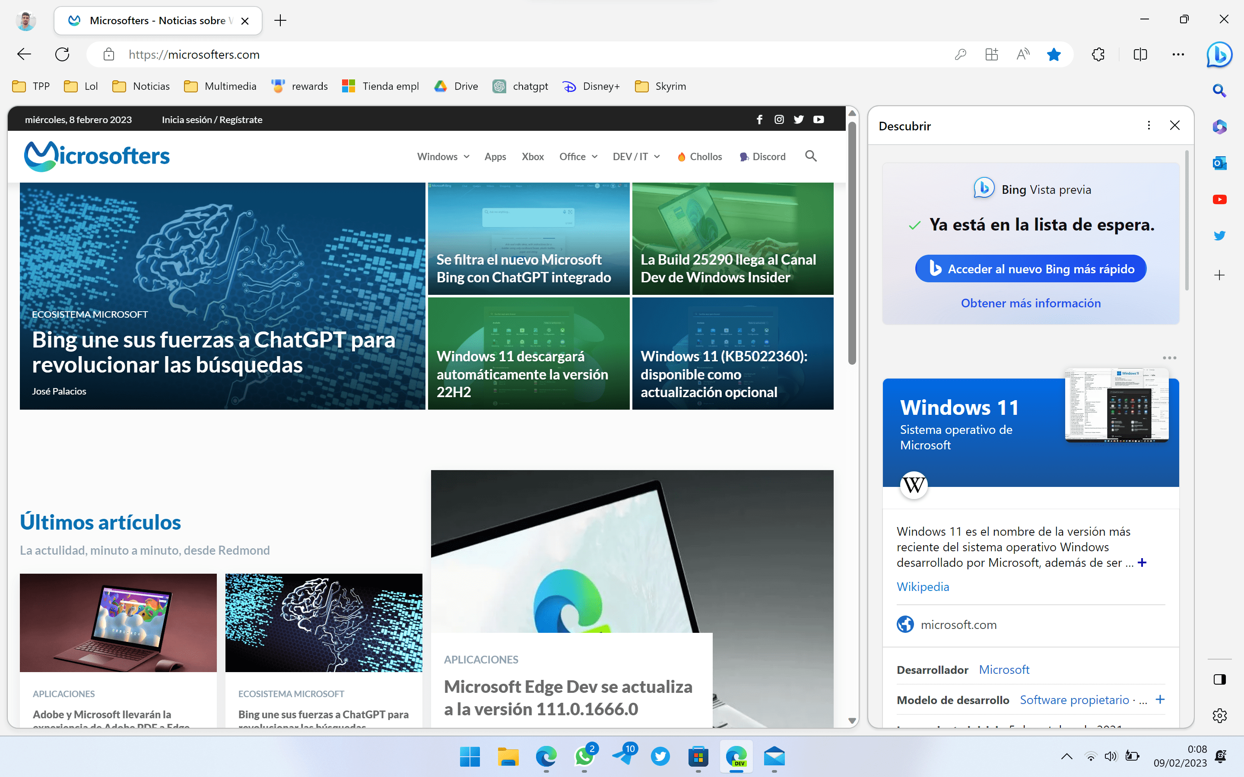Viewport: 1244px width, 777px height.
Task: Click the Xbox tab in navigation
Action: [533, 156]
